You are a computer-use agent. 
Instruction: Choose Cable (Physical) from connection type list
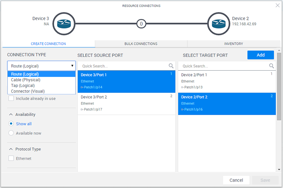pos(26,80)
